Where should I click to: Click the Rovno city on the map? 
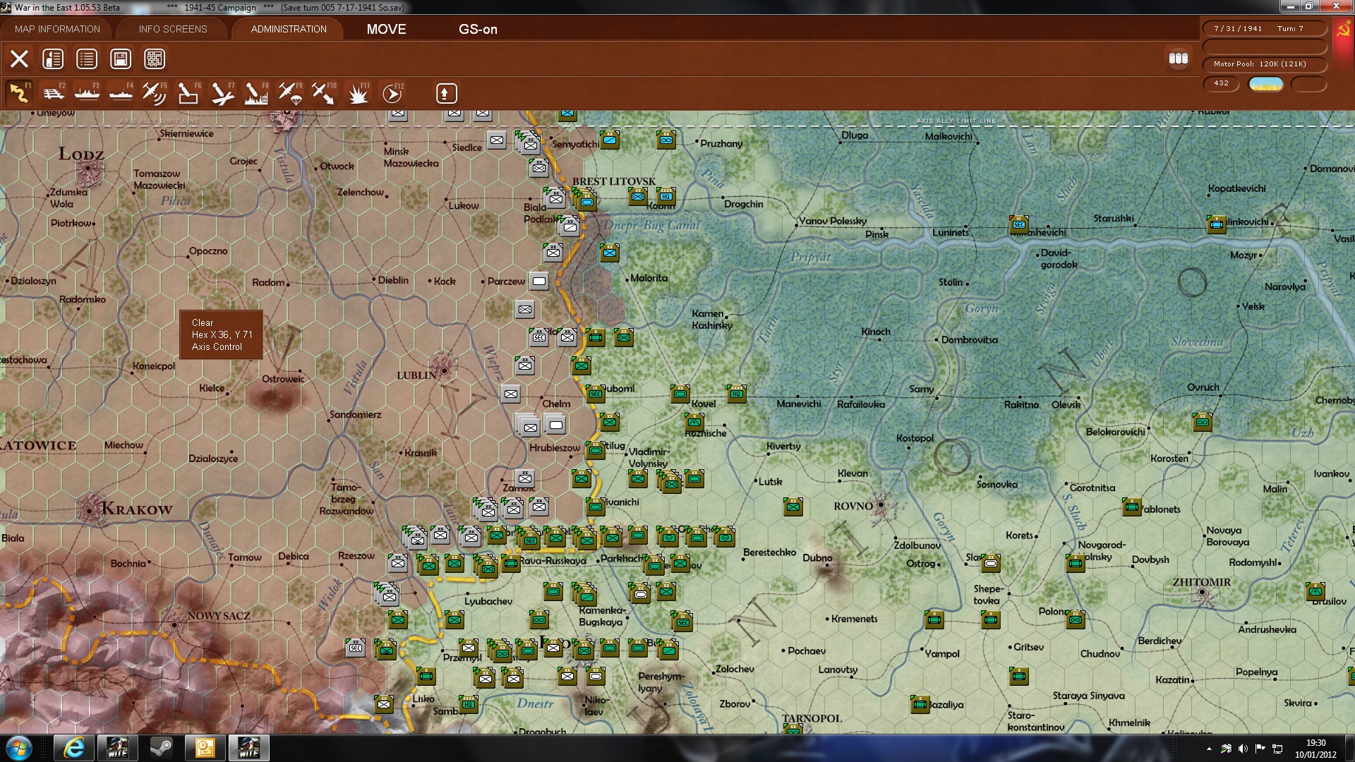click(x=880, y=505)
